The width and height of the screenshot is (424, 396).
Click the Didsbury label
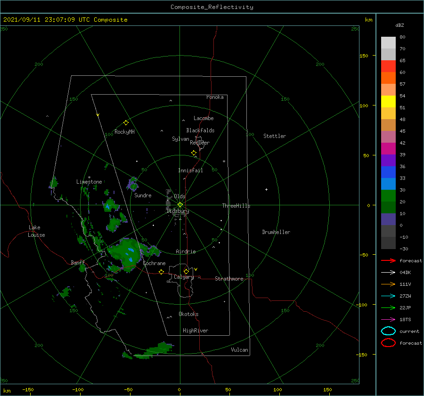tap(178, 211)
